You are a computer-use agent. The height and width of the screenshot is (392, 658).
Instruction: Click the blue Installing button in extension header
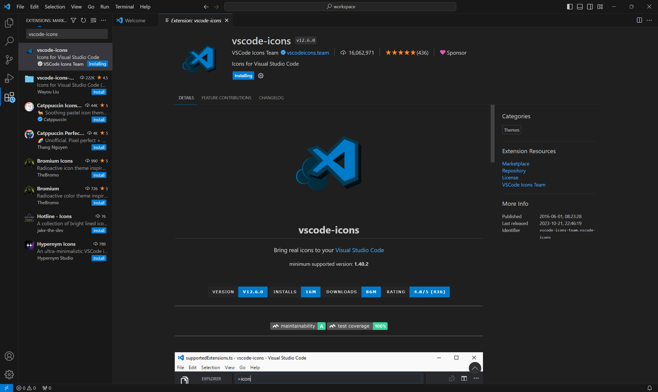243,76
